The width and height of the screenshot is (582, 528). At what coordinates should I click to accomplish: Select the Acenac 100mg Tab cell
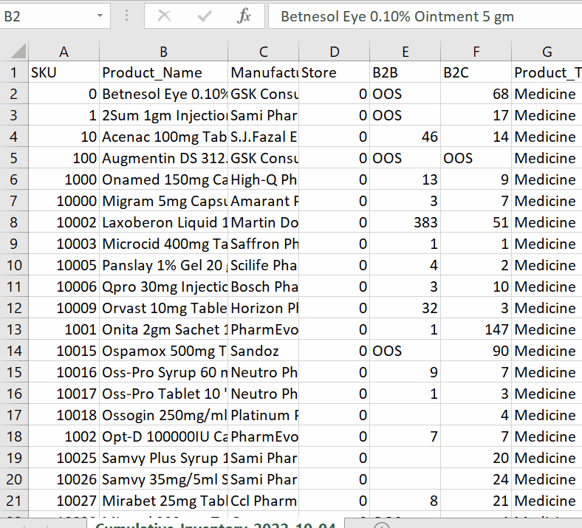point(163,137)
